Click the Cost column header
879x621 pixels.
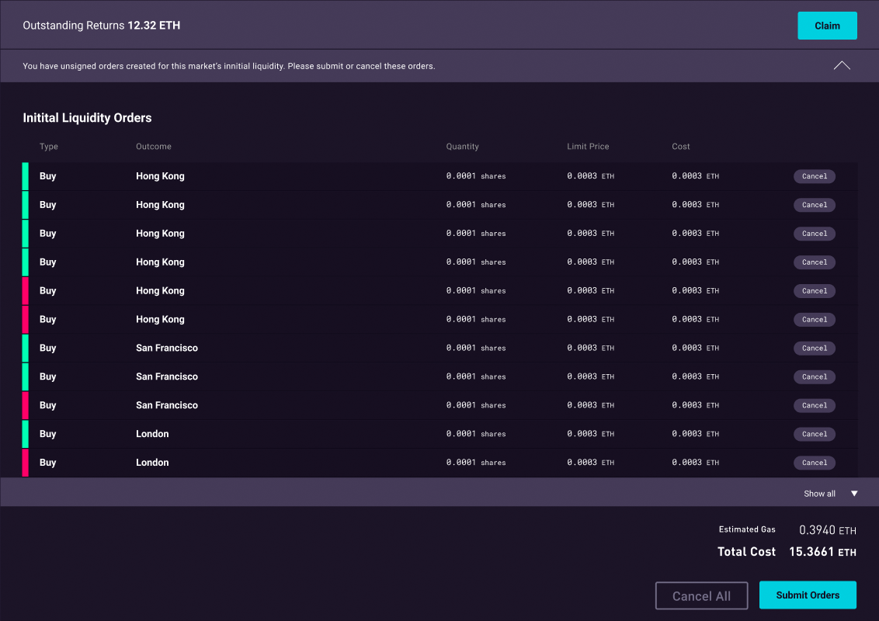point(680,146)
